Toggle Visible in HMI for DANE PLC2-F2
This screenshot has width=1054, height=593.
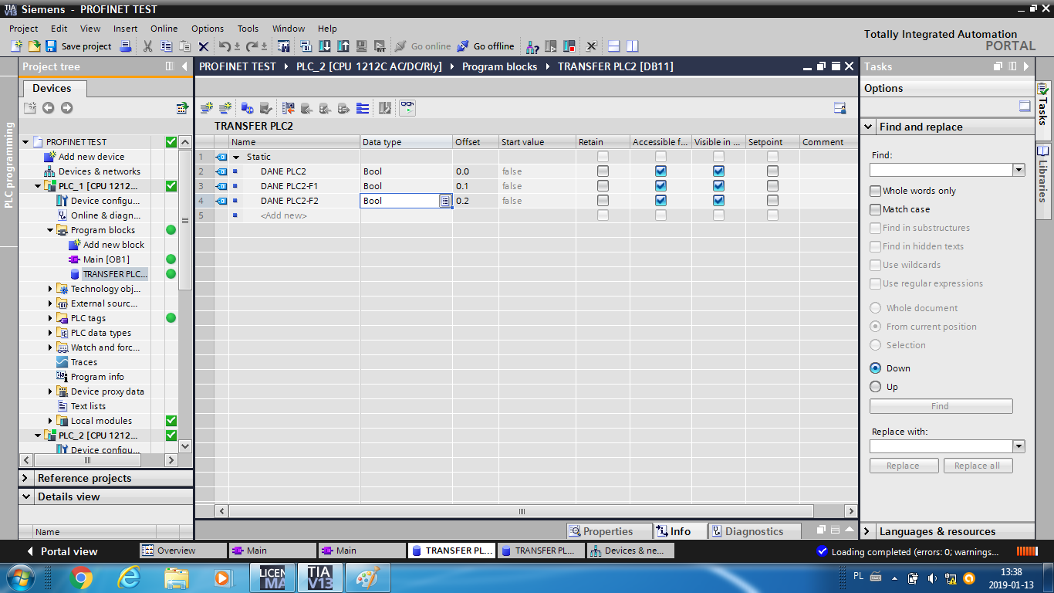(x=718, y=201)
